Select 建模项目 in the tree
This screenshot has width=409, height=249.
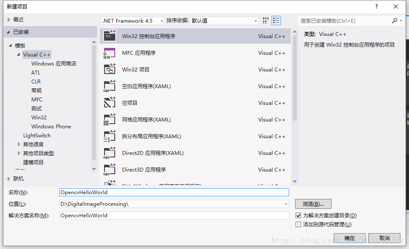point(33,162)
